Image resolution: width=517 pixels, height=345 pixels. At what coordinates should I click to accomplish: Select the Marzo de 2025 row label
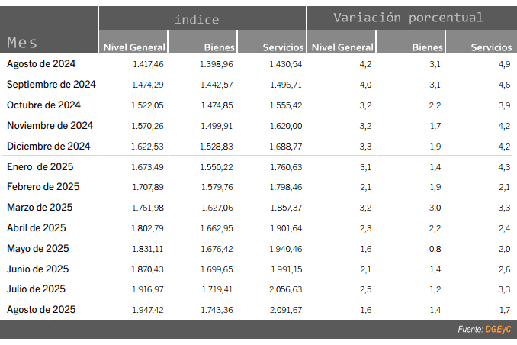tap(40, 208)
